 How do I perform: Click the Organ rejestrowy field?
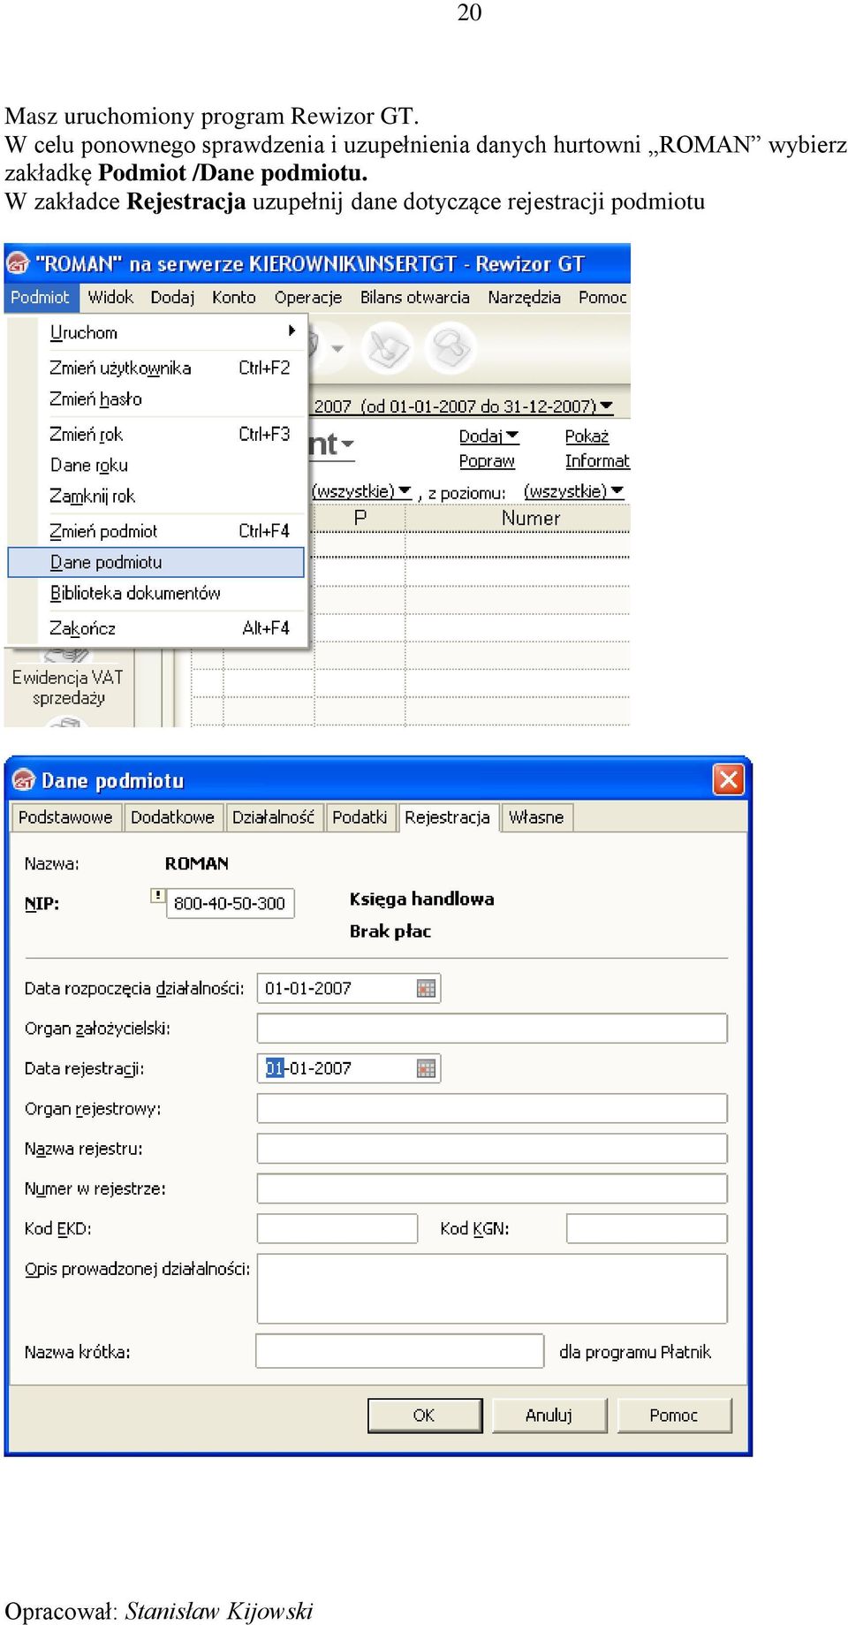pos(492,1109)
